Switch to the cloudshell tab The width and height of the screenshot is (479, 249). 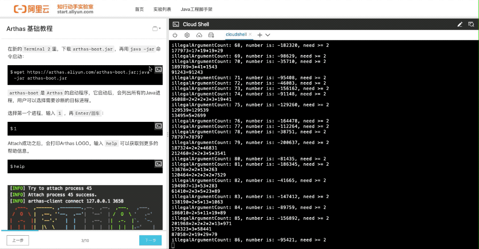point(236,35)
